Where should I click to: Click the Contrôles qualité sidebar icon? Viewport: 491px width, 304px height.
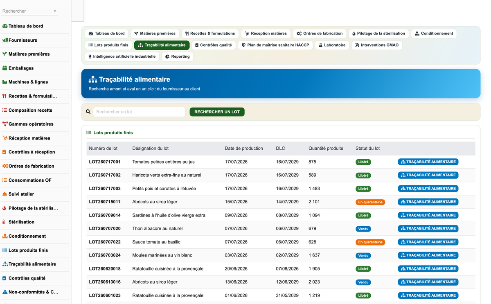click(x=5, y=278)
